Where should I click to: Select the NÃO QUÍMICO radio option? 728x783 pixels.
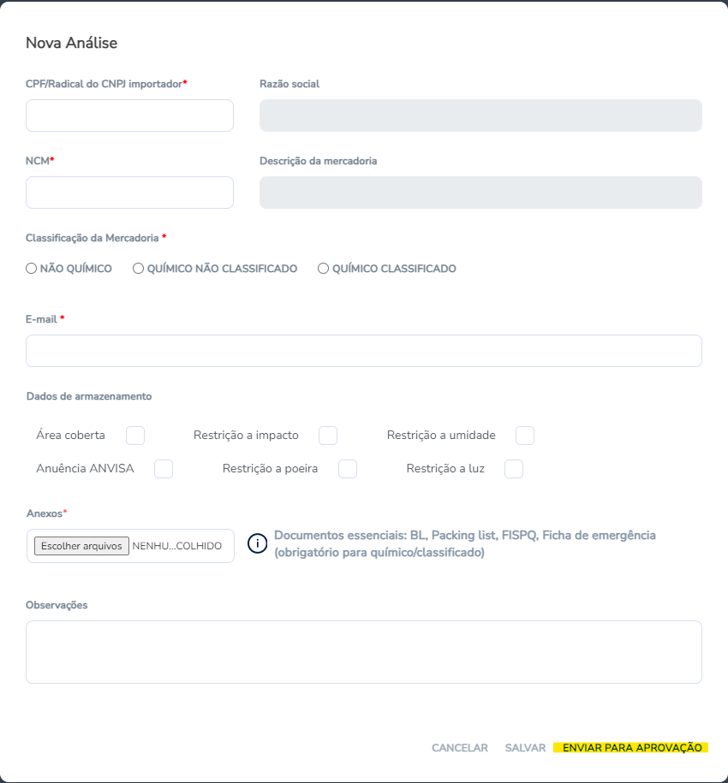31,269
